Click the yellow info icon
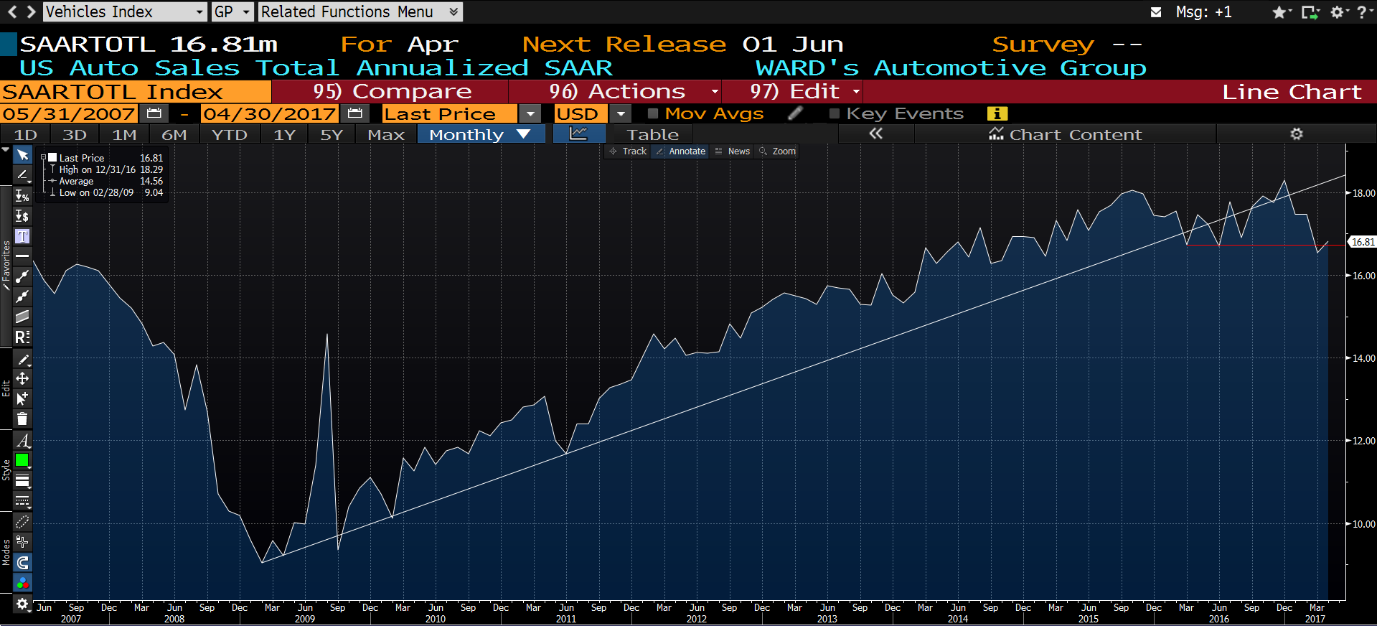Screen dimensions: 1377x626 (x=997, y=113)
